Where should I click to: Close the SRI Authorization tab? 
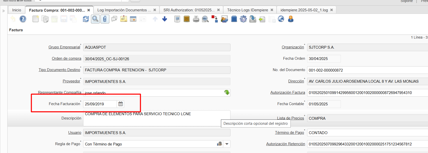click(218, 10)
